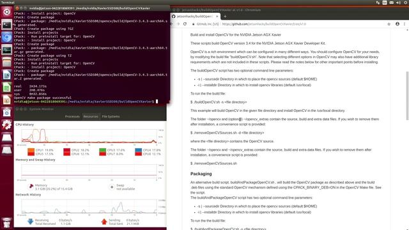Bookmark this page with the star icon
The height and width of the screenshot is (230, 409).
[x=389, y=24]
